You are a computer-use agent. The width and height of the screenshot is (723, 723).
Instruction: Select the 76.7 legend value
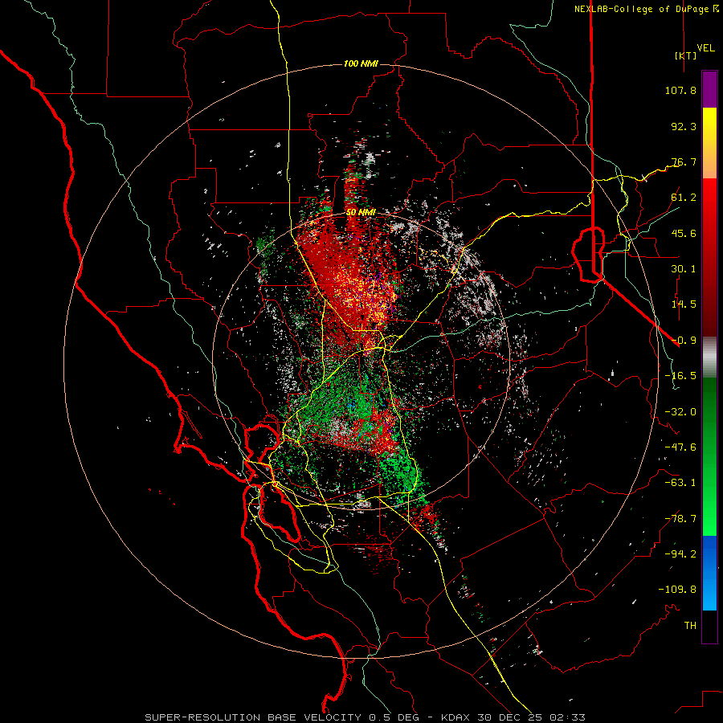[x=684, y=161]
